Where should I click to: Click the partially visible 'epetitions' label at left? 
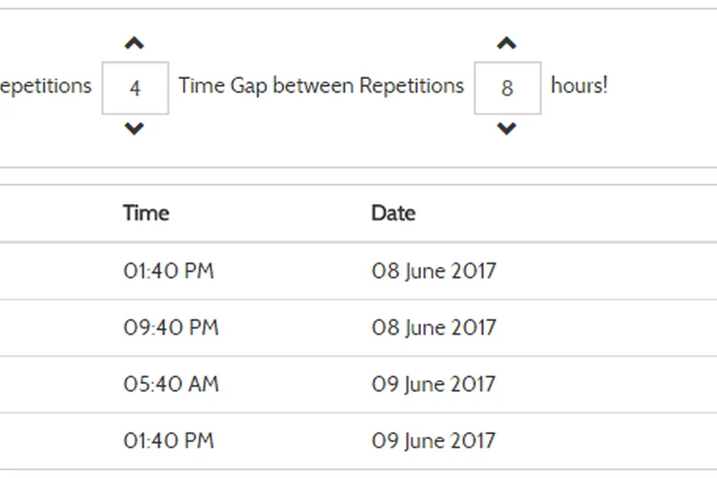46,86
